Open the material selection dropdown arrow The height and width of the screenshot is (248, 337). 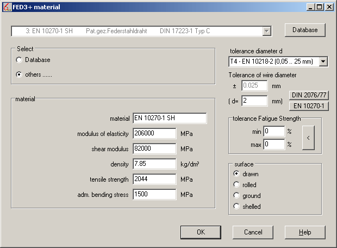(x=266, y=32)
